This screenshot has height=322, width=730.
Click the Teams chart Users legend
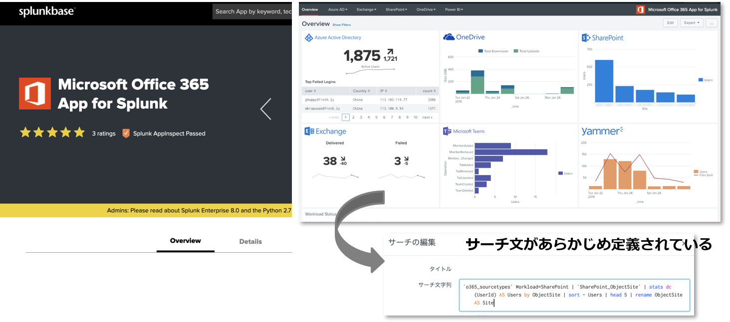(565, 173)
